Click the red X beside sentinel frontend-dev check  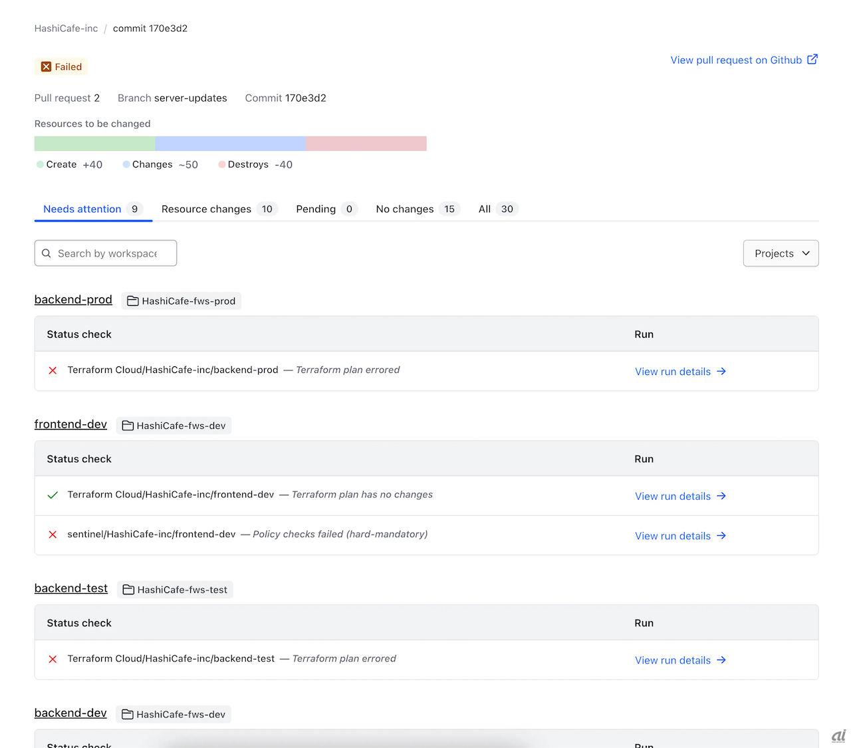pos(53,535)
